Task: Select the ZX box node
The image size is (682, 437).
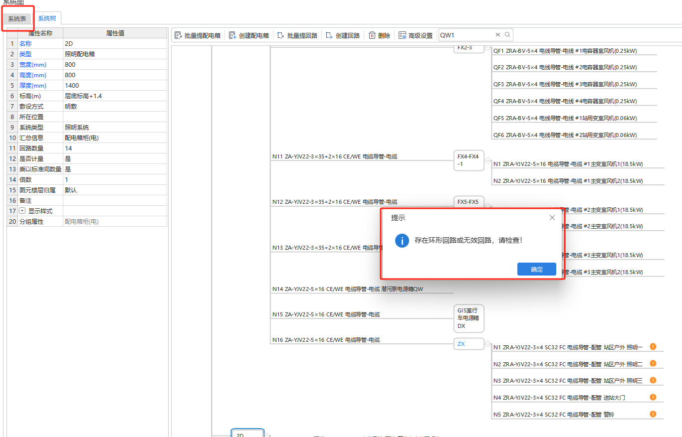Action: click(469, 344)
